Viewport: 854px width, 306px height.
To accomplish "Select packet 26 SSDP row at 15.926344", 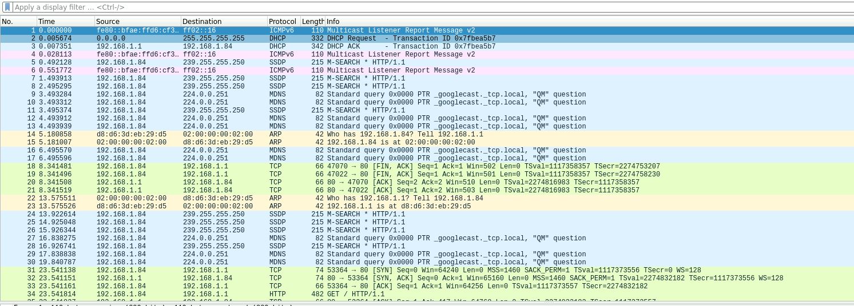I will (x=427, y=230).
